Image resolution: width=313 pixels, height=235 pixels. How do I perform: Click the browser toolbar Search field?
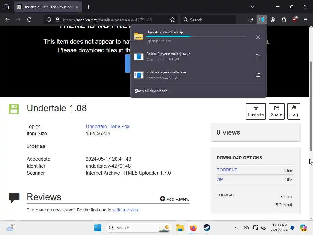coord(208,20)
